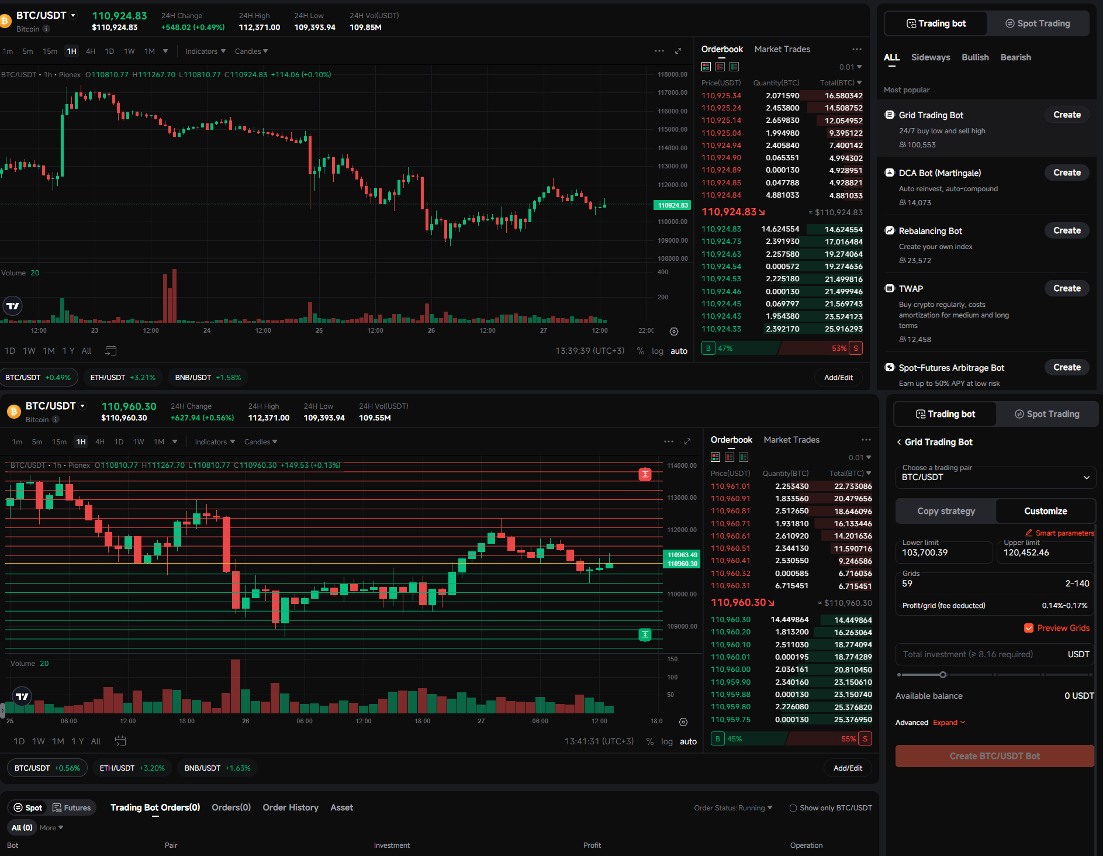1103x856 pixels.
Task: Open the 0.01 precision dropdown in upper orderbook
Action: coord(850,67)
